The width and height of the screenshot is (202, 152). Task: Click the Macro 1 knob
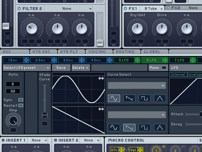[156, 150]
